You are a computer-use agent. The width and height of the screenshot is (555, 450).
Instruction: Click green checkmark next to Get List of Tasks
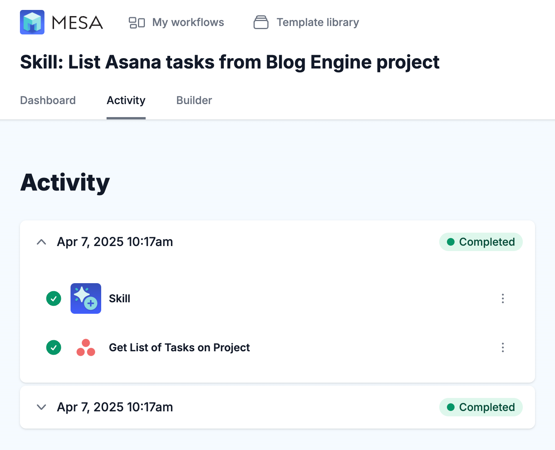pos(54,347)
